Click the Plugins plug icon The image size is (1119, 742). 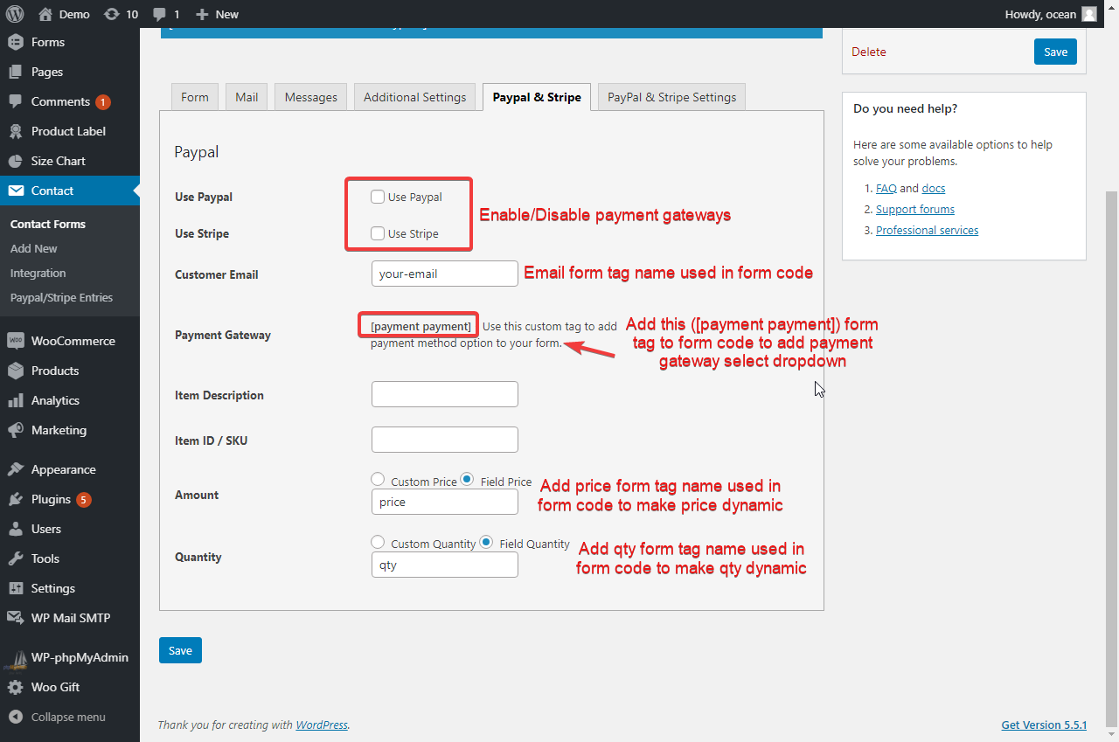coord(15,499)
